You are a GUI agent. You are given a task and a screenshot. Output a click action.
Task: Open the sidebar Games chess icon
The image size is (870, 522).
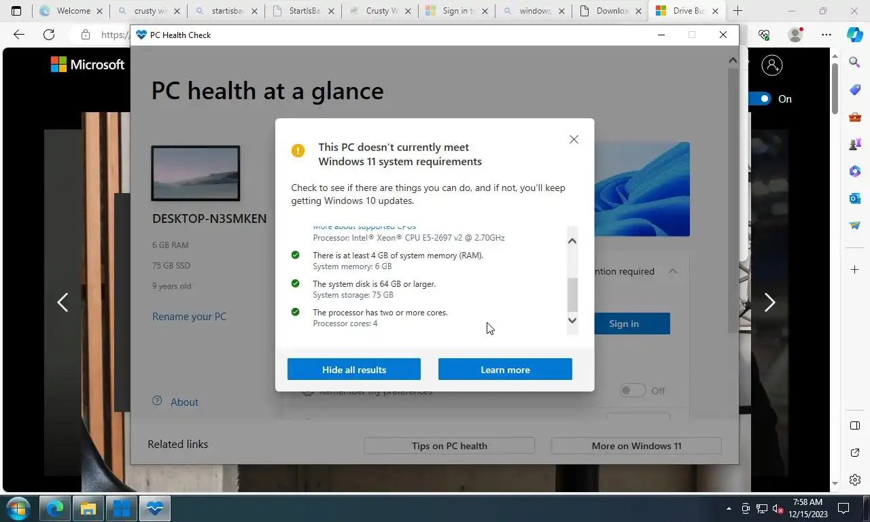(x=855, y=144)
